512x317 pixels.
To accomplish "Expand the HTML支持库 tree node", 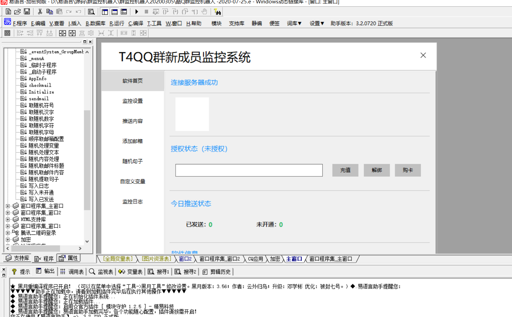I will pyautogui.click(x=8, y=219).
